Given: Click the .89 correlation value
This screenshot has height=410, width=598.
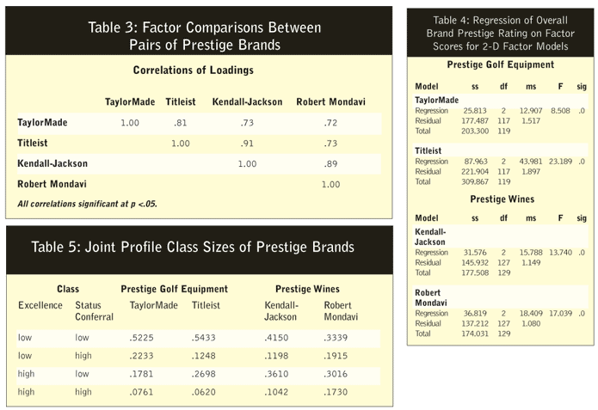Looking at the screenshot, I should [330, 162].
